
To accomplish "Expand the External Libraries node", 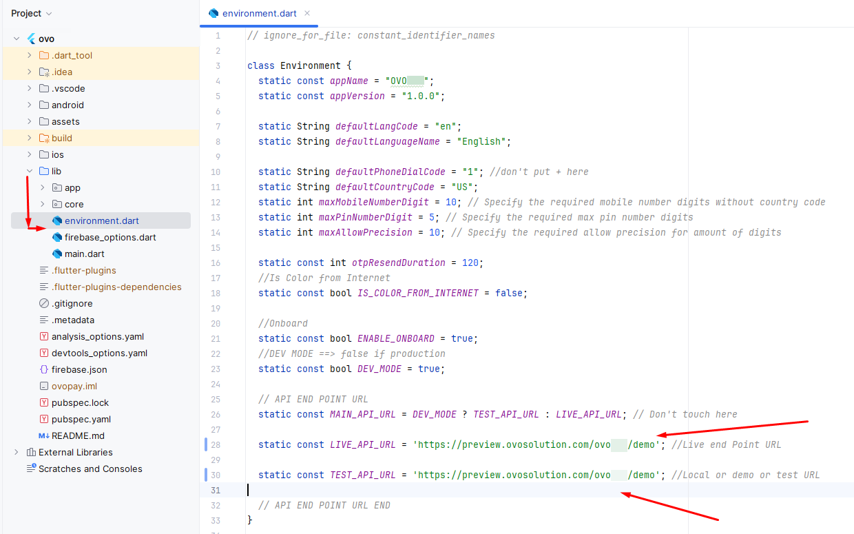I will click(17, 453).
